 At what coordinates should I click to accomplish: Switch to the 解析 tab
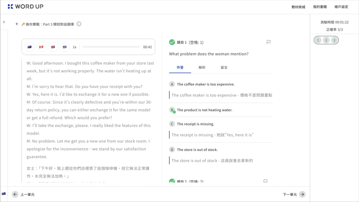point(202,68)
